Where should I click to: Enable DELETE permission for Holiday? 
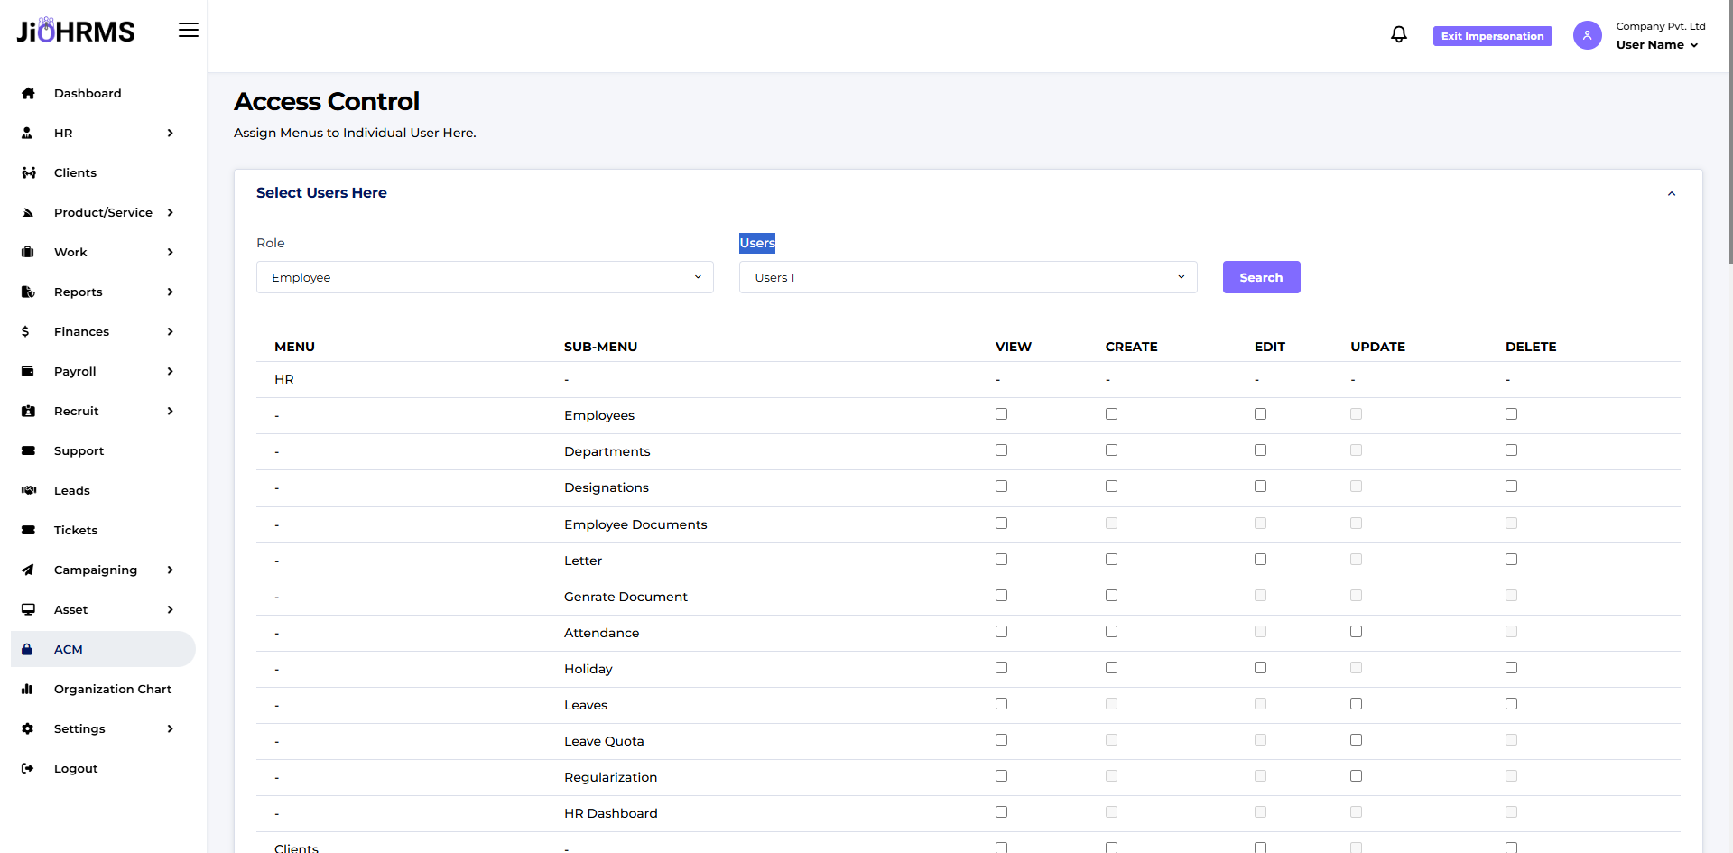1512,667
